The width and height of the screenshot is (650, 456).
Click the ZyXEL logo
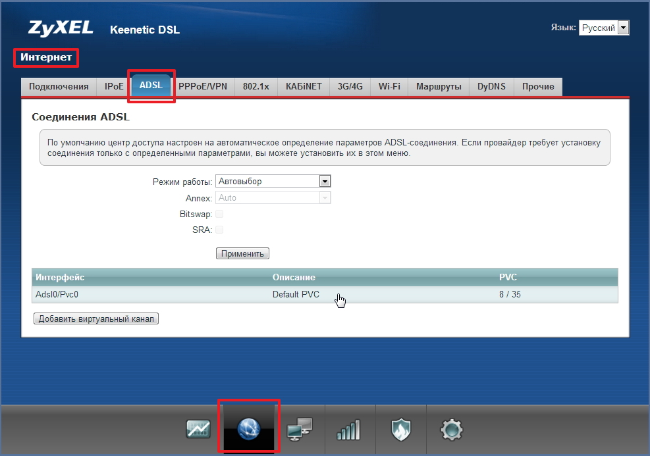point(61,28)
